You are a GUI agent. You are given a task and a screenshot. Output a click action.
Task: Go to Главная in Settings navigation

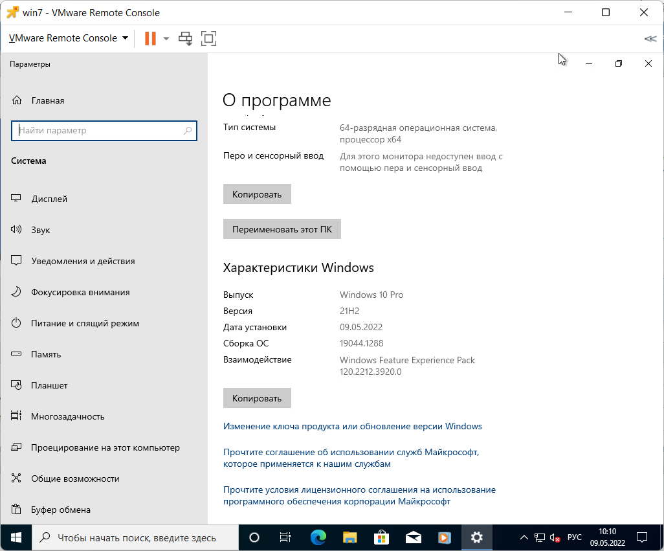tap(49, 100)
